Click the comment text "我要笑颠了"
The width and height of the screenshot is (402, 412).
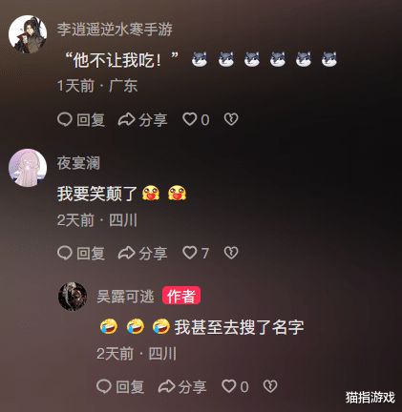[x=97, y=194]
